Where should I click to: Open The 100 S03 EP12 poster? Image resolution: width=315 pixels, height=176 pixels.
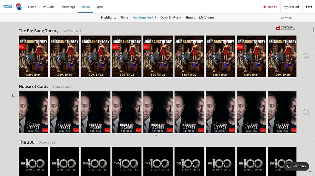158,162
